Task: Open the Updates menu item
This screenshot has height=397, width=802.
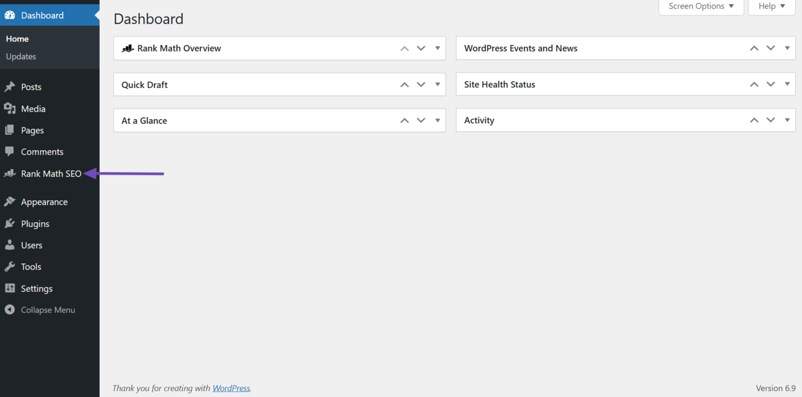Action: click(x=21, y=56)
